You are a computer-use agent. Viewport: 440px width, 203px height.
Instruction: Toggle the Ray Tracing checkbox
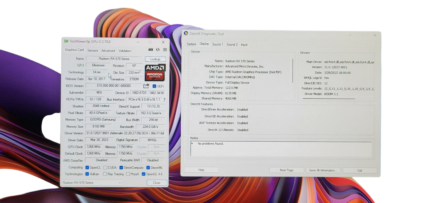[x=105, y=174]
